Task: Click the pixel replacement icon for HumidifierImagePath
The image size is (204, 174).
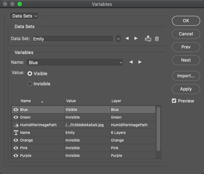Action: tap(16, 125)
